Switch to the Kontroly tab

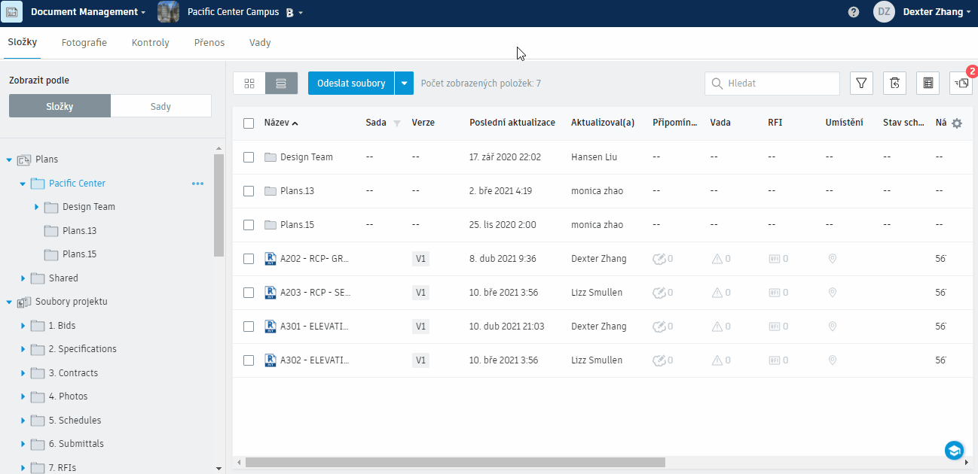click(x=150, y=43)
